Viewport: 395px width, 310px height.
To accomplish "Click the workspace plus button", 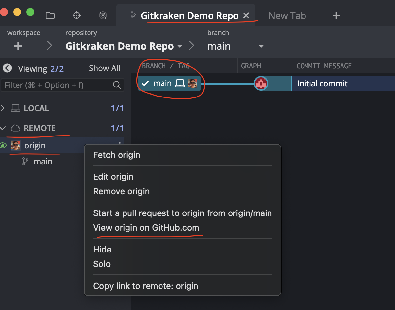I will coord(18,46).
